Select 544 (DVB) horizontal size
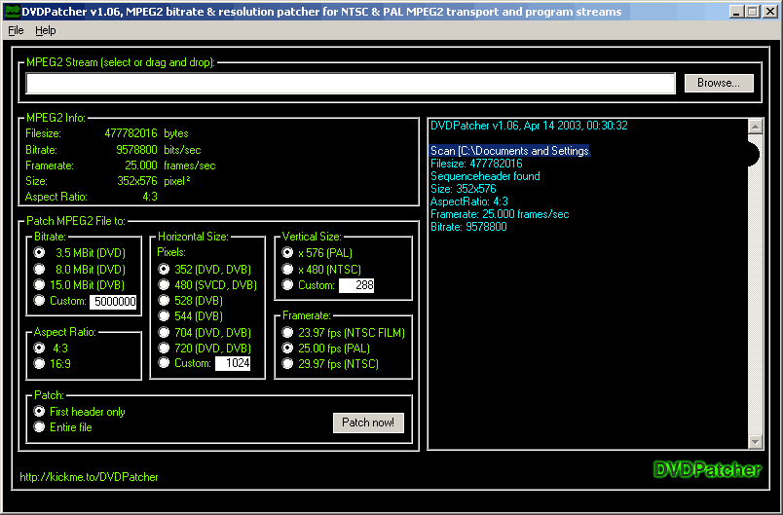The image size is (783, 515). click(x=164, y=315)
